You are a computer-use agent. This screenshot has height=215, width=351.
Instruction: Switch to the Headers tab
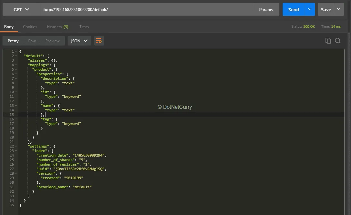click(x=57, y=27)
